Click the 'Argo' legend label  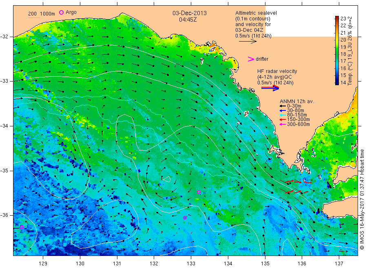(x=71, y=12)
